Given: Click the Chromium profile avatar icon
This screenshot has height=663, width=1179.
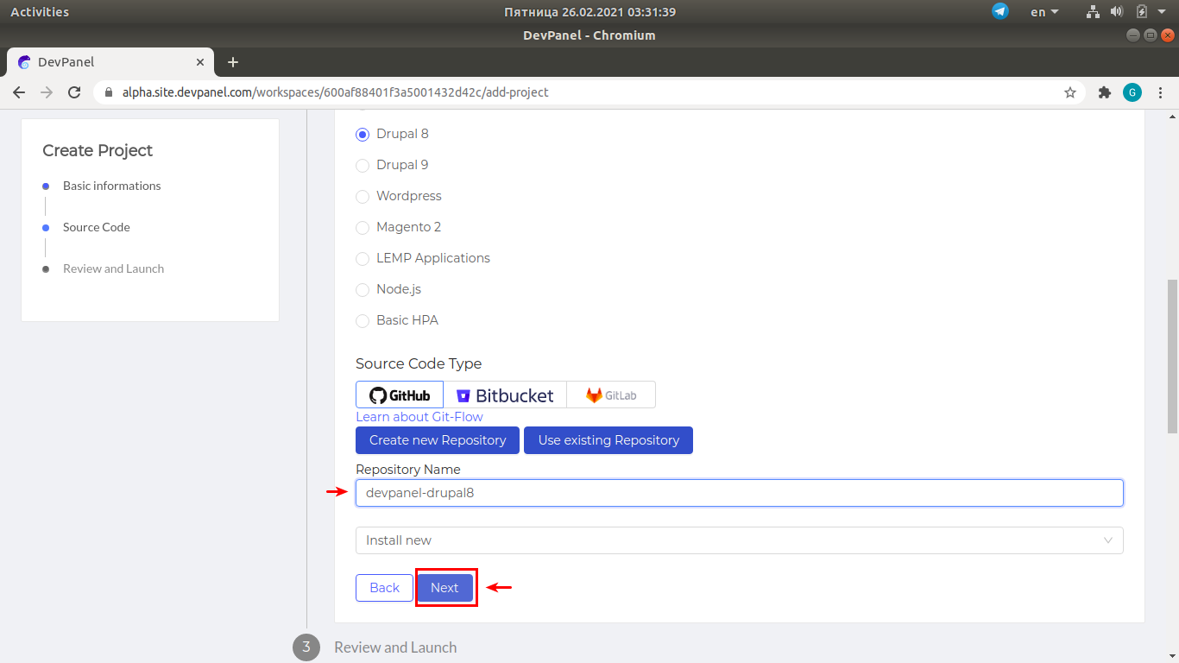Looking at the screenshot, I should coord(1132,92).
